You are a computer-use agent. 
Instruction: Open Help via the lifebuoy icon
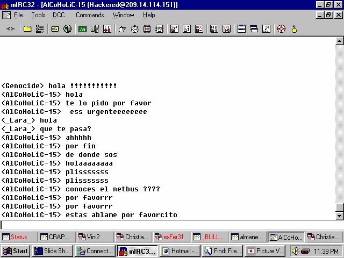click(281, 29)
